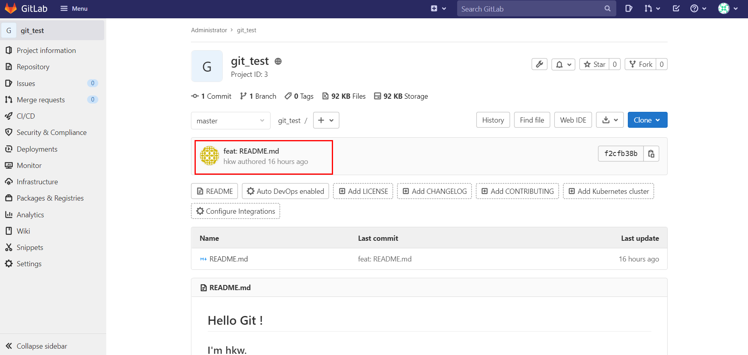The image size is (748, 355).
Task: Click the Find file button
Action: point(532,120)
